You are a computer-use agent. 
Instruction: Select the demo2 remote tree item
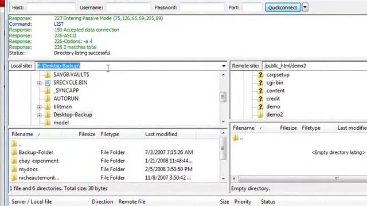pos(275,114)
